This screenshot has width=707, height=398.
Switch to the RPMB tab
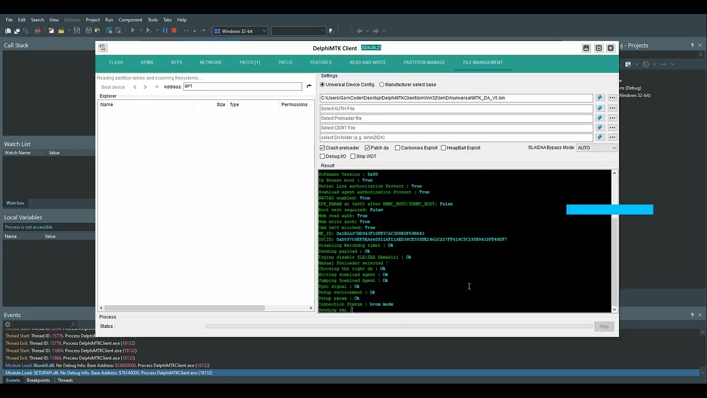(x=147, y=62)
